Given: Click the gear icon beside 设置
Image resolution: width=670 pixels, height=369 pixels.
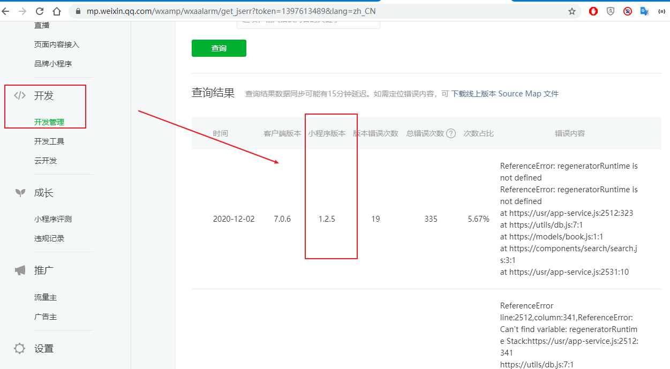Looking at the screenshot, I should coord(20,349).
